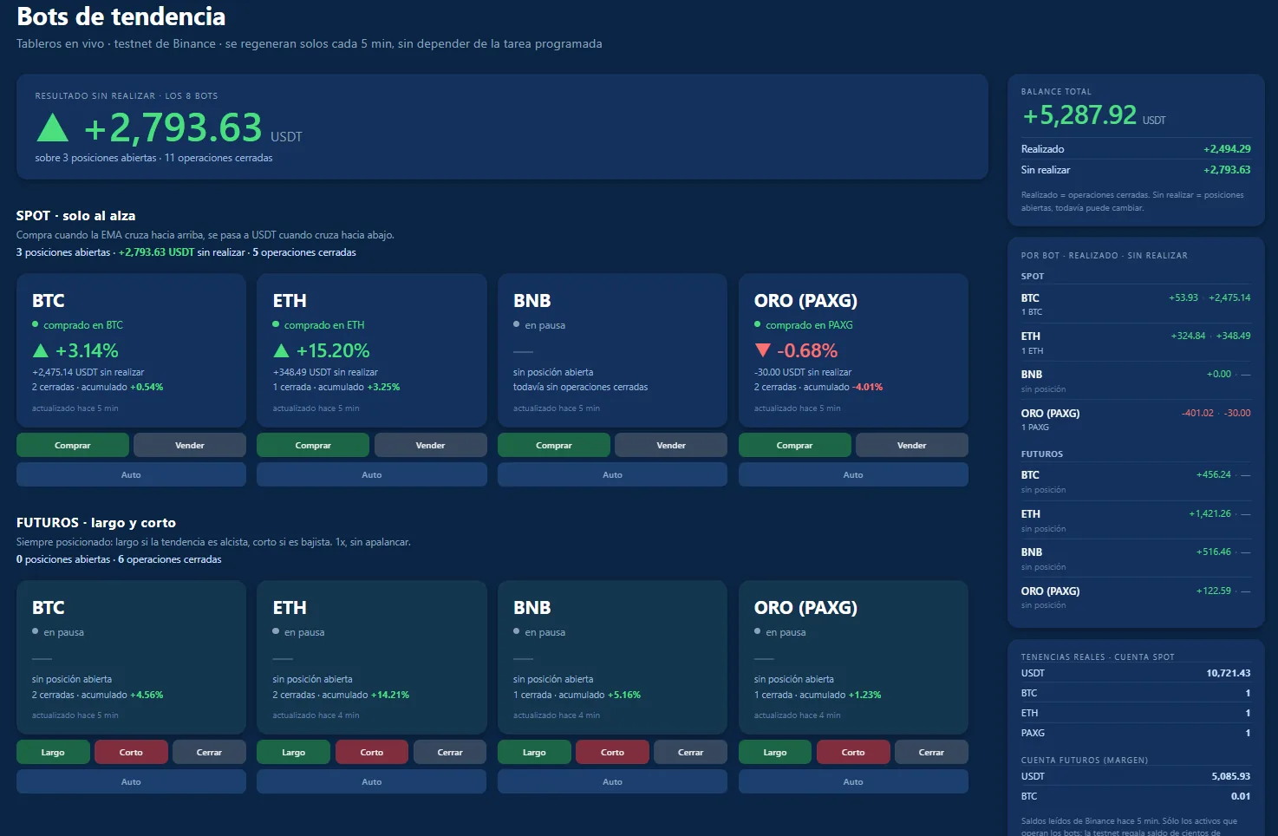Open a Corto position on BNB futures

tap(612, 752)
